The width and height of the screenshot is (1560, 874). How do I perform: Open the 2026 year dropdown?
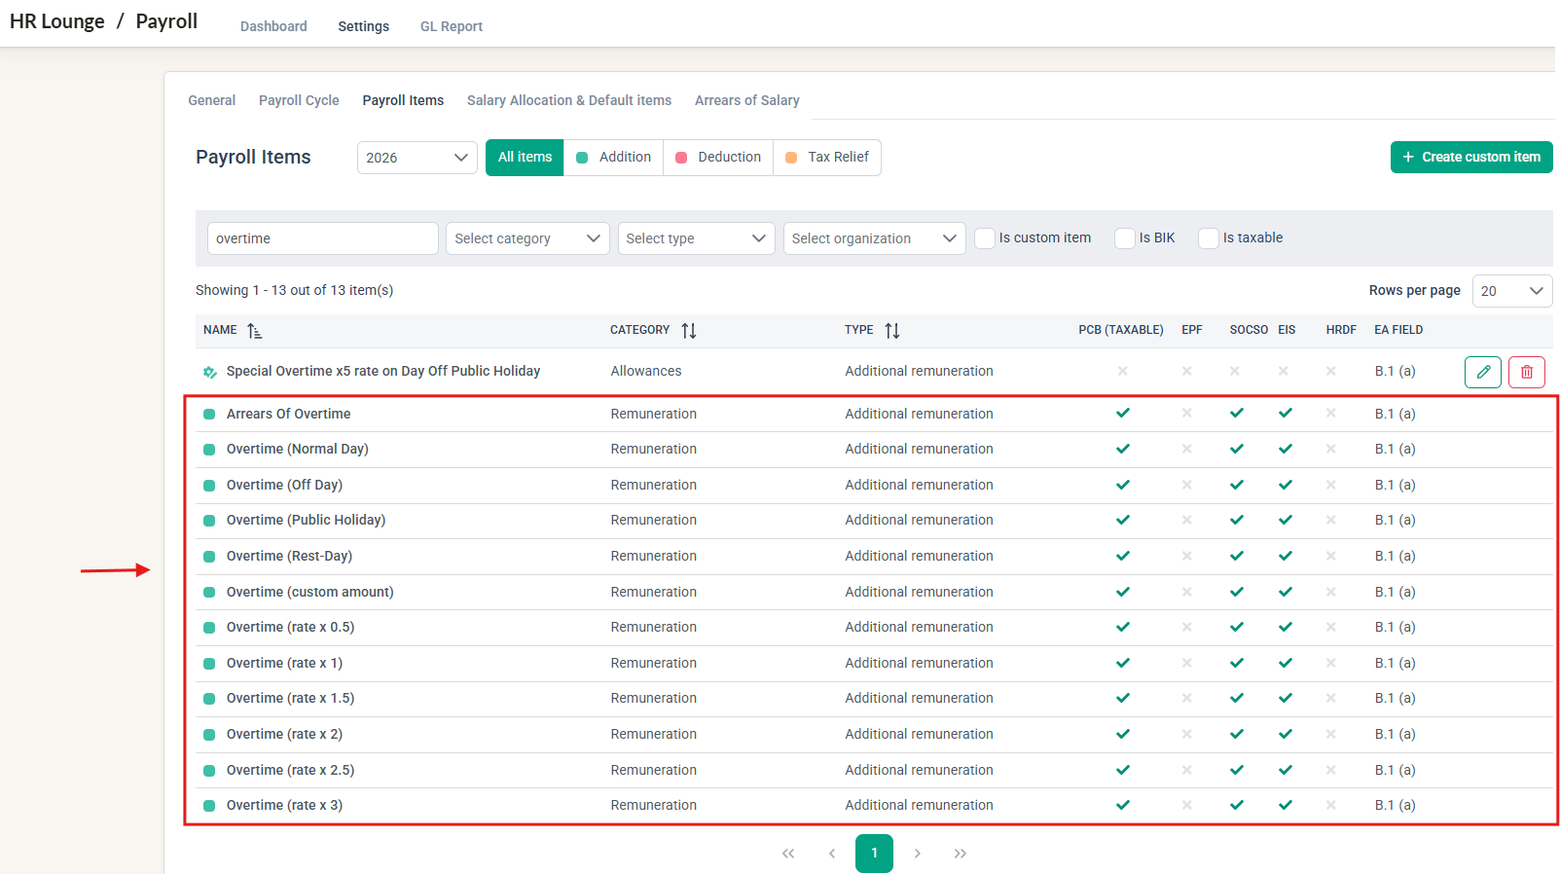pos(417,158)
